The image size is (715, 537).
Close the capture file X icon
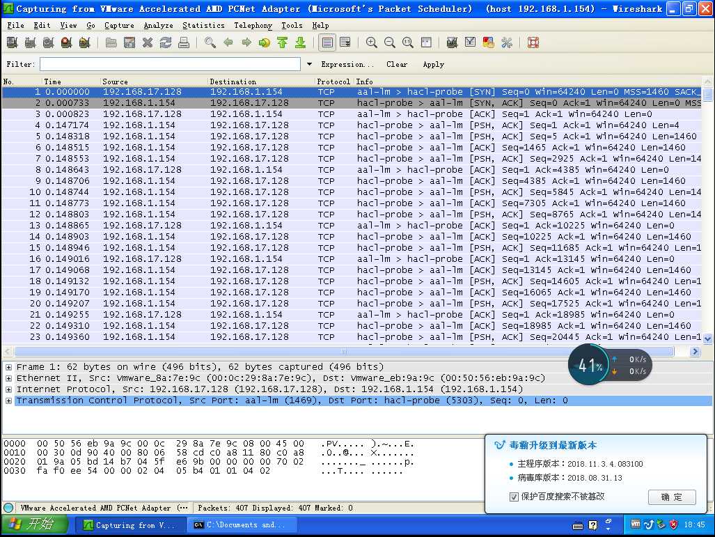tap(148, 43)
